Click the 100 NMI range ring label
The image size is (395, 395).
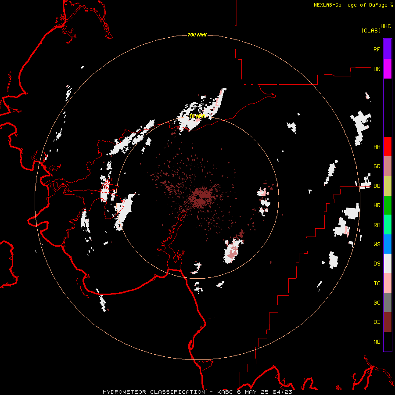pyautogui.click(x=197, y=35)
